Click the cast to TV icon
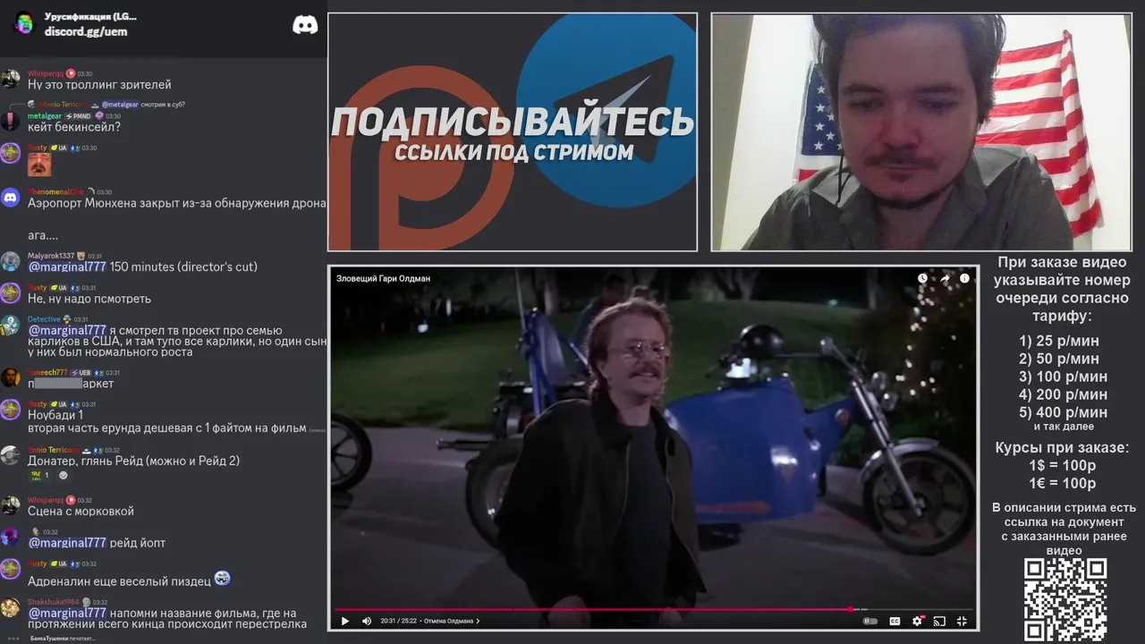This screenshot has width=1145, height=644. point(939,621)
